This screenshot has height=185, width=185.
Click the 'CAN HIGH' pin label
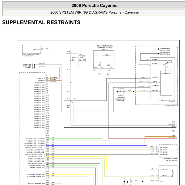[41, 80]
